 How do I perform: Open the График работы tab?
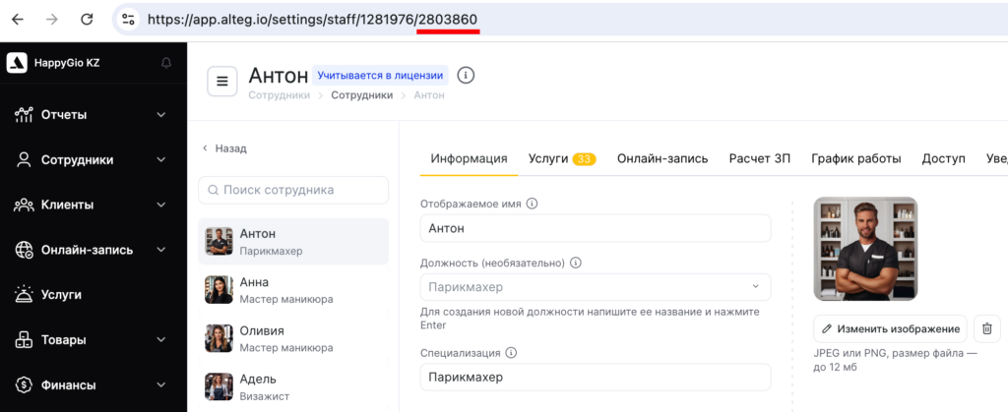[855, 158]
